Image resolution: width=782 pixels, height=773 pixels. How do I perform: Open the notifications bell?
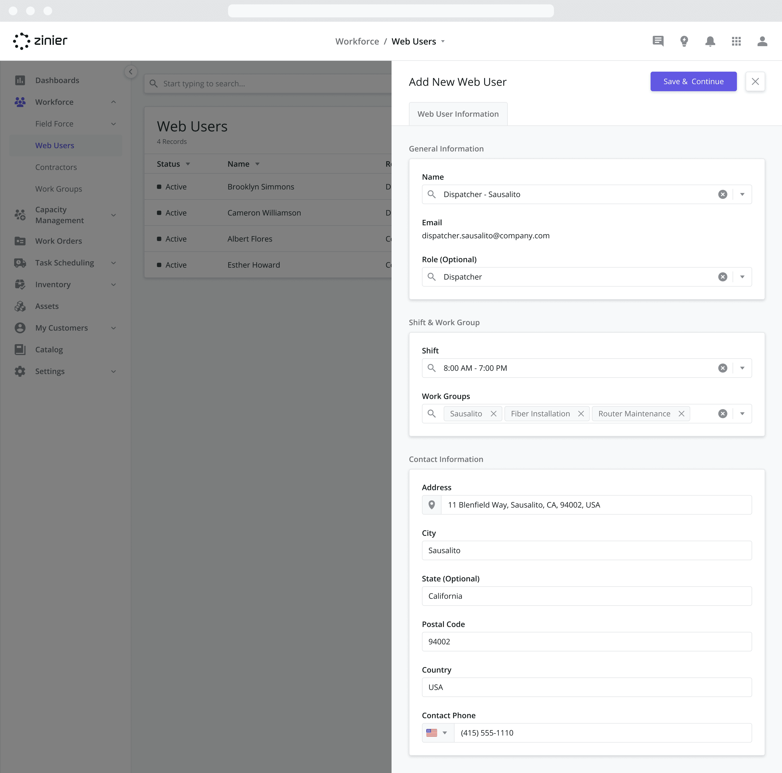tap(710, 41)
